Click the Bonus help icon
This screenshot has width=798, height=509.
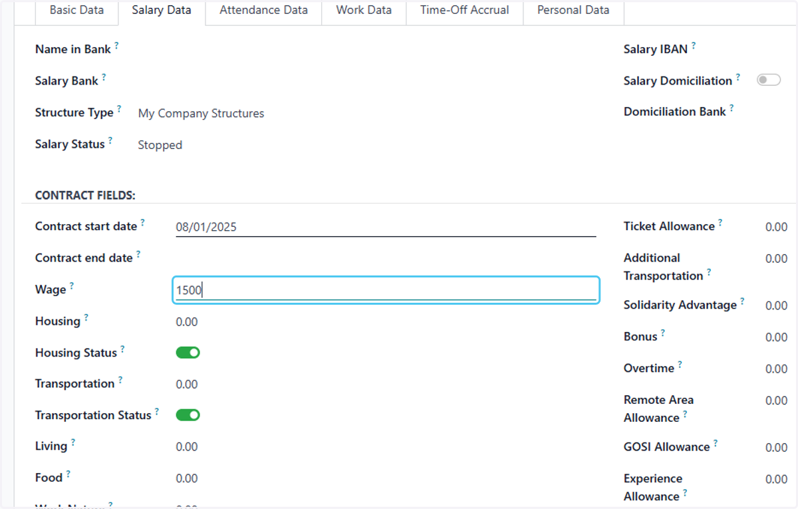click(x=663, y=332)
